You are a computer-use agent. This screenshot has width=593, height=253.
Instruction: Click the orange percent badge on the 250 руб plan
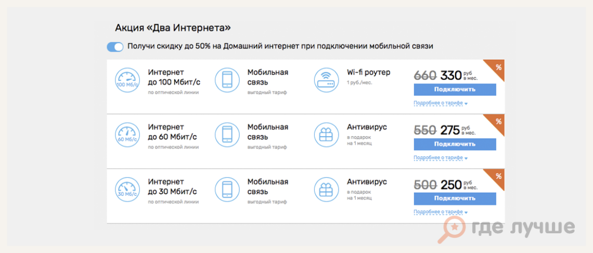(x=498, y=176)
